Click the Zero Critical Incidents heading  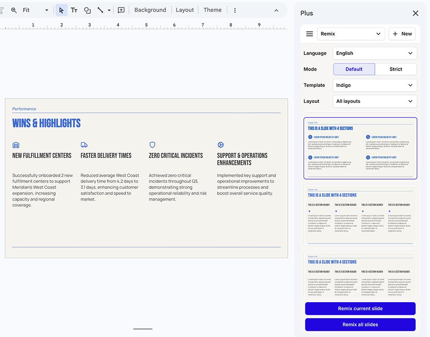[176, 156]
